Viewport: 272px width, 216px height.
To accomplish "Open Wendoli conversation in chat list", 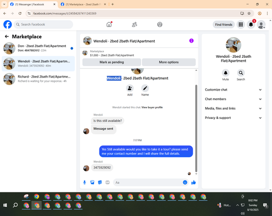I will point(38,63).
